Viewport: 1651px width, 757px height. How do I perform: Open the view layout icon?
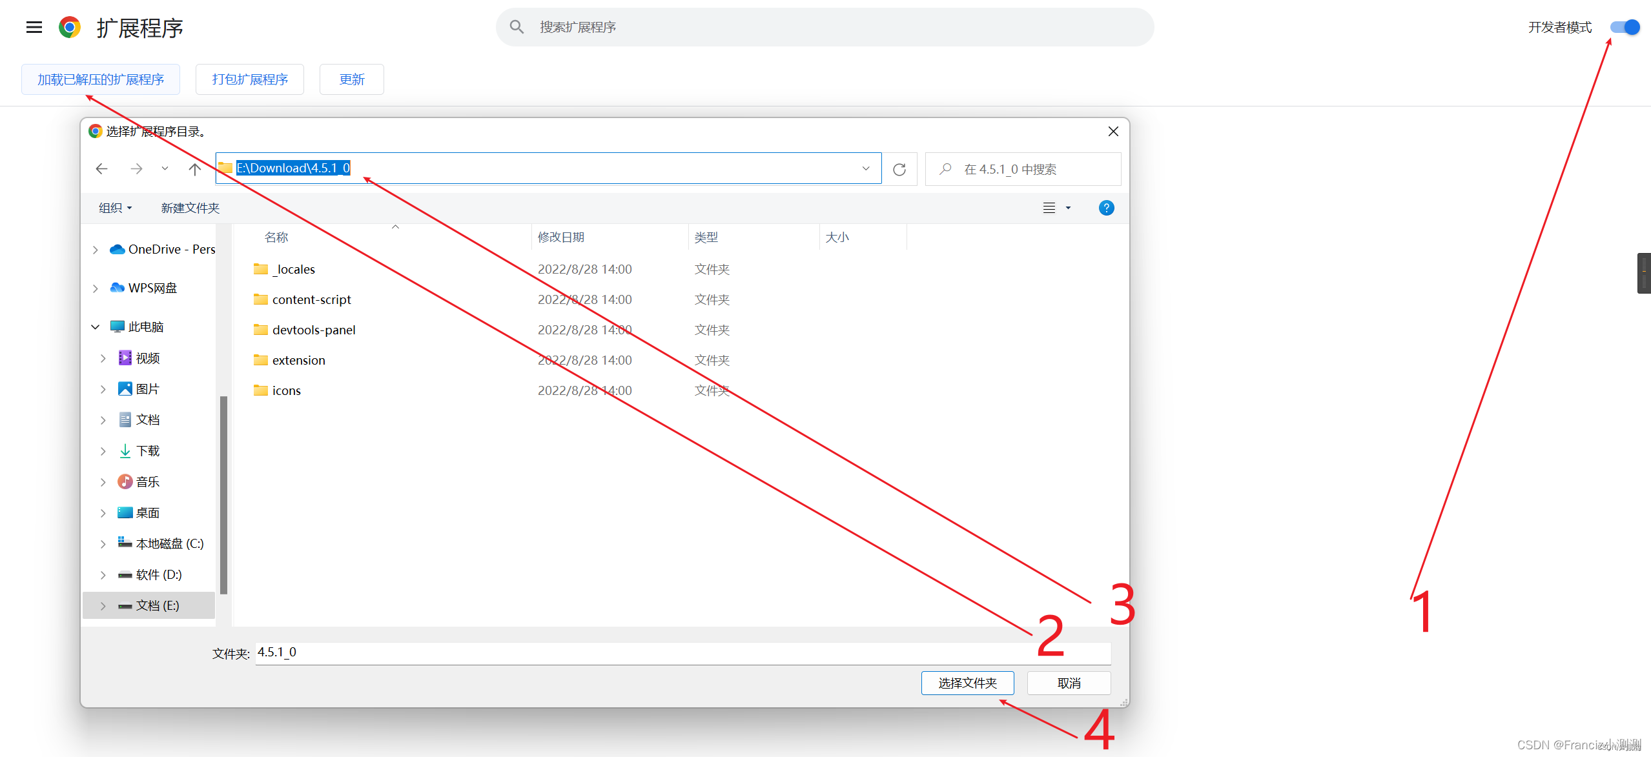point(1049,208)
